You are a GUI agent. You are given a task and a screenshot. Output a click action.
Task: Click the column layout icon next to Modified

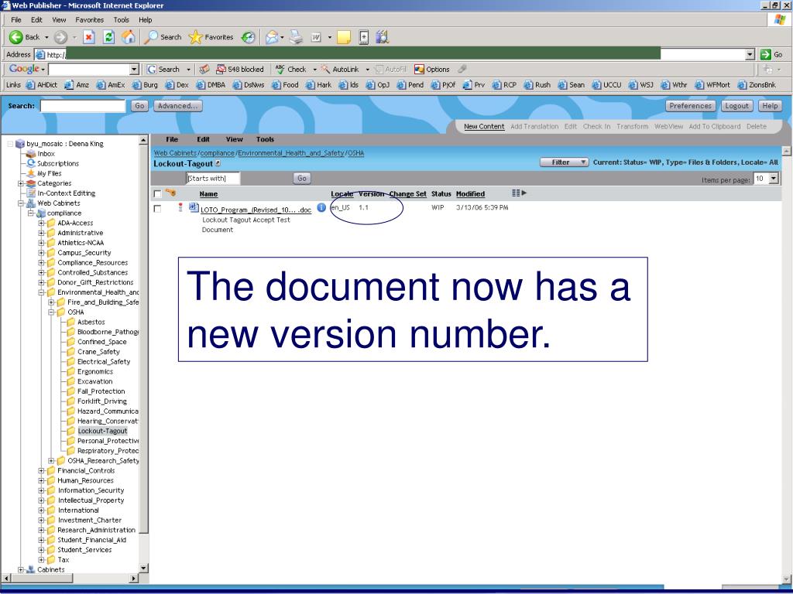coord(519,193)
